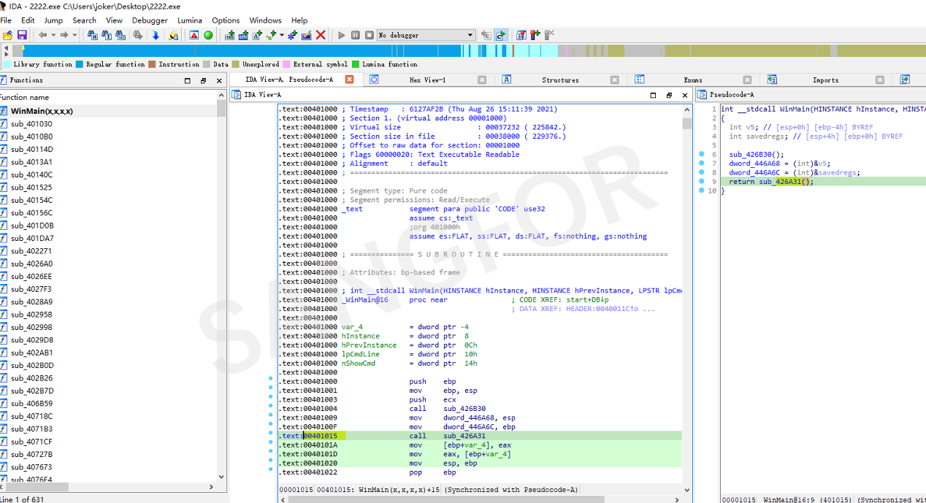This screenshot has height=503, width=926.
Task: Click the red warning triangle toolbar icon
Action: coord(194,35)
